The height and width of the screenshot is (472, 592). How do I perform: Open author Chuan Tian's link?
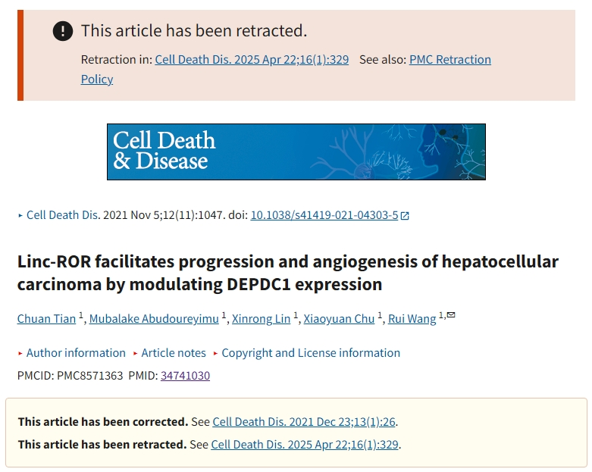point(46,319)
